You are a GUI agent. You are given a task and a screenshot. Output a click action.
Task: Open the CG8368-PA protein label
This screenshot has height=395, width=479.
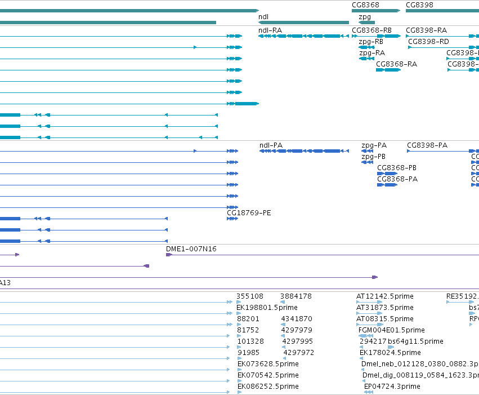(x=397, y=179)
